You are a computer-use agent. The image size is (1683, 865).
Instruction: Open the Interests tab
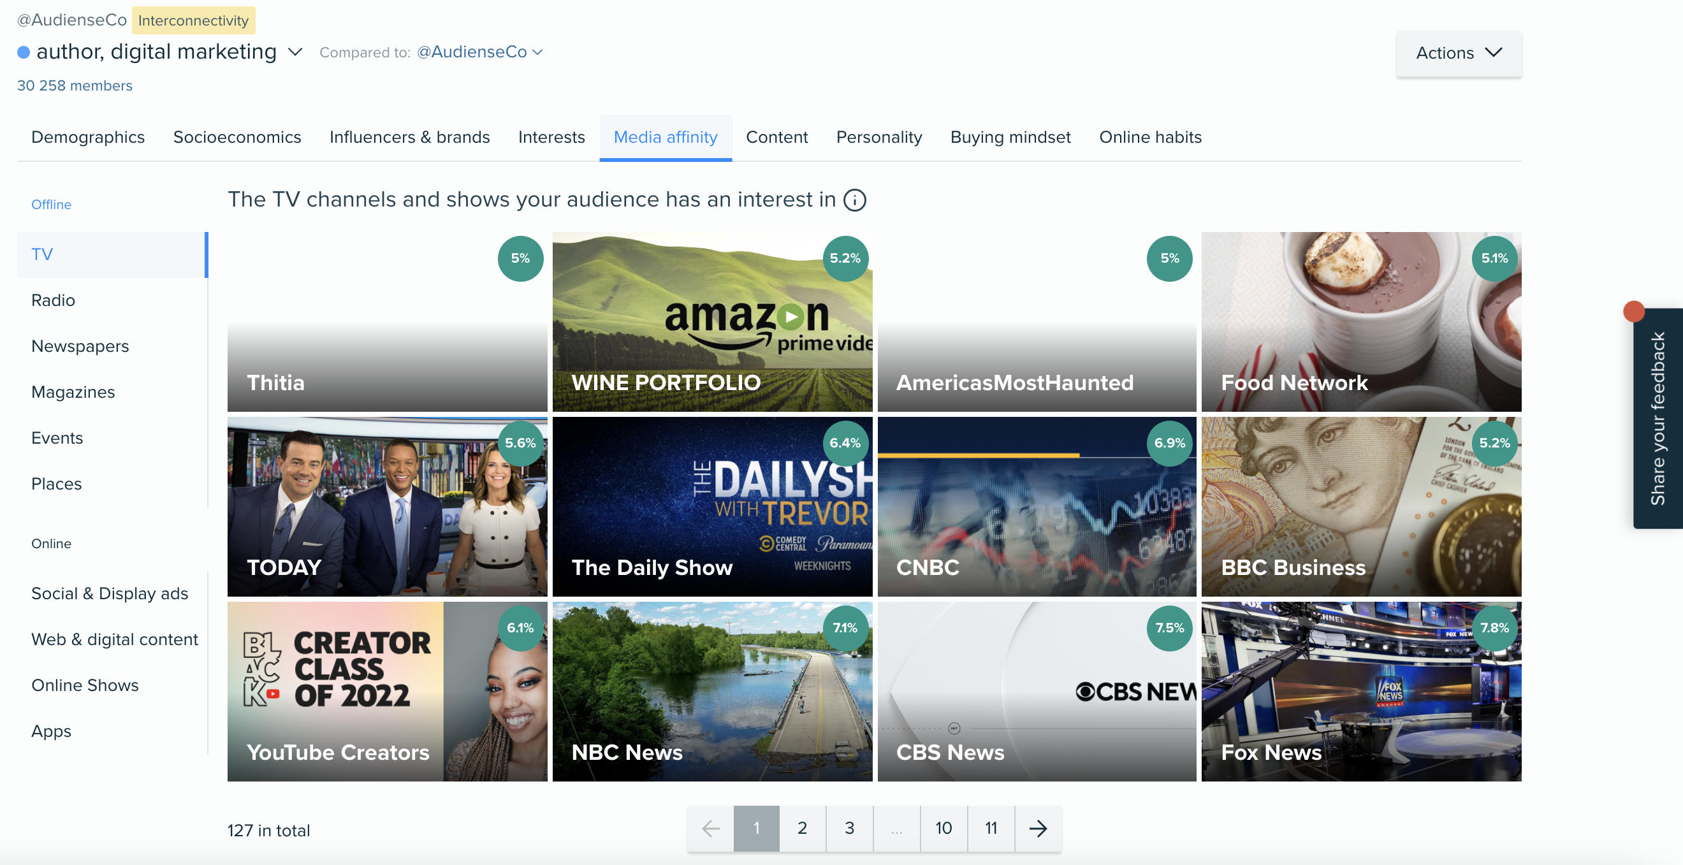(x=551, y=137)
